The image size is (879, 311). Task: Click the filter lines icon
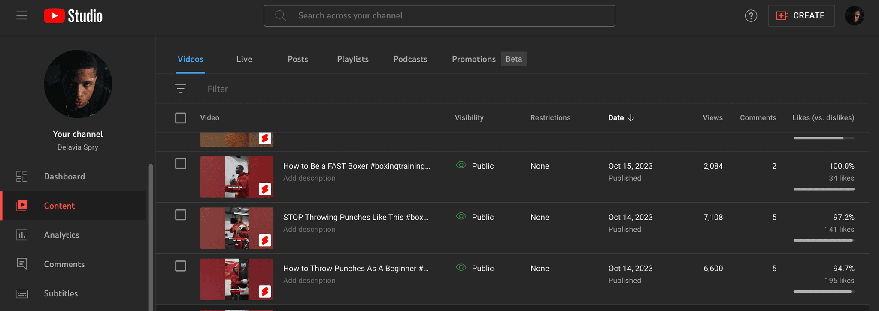[x=181, y=89]
